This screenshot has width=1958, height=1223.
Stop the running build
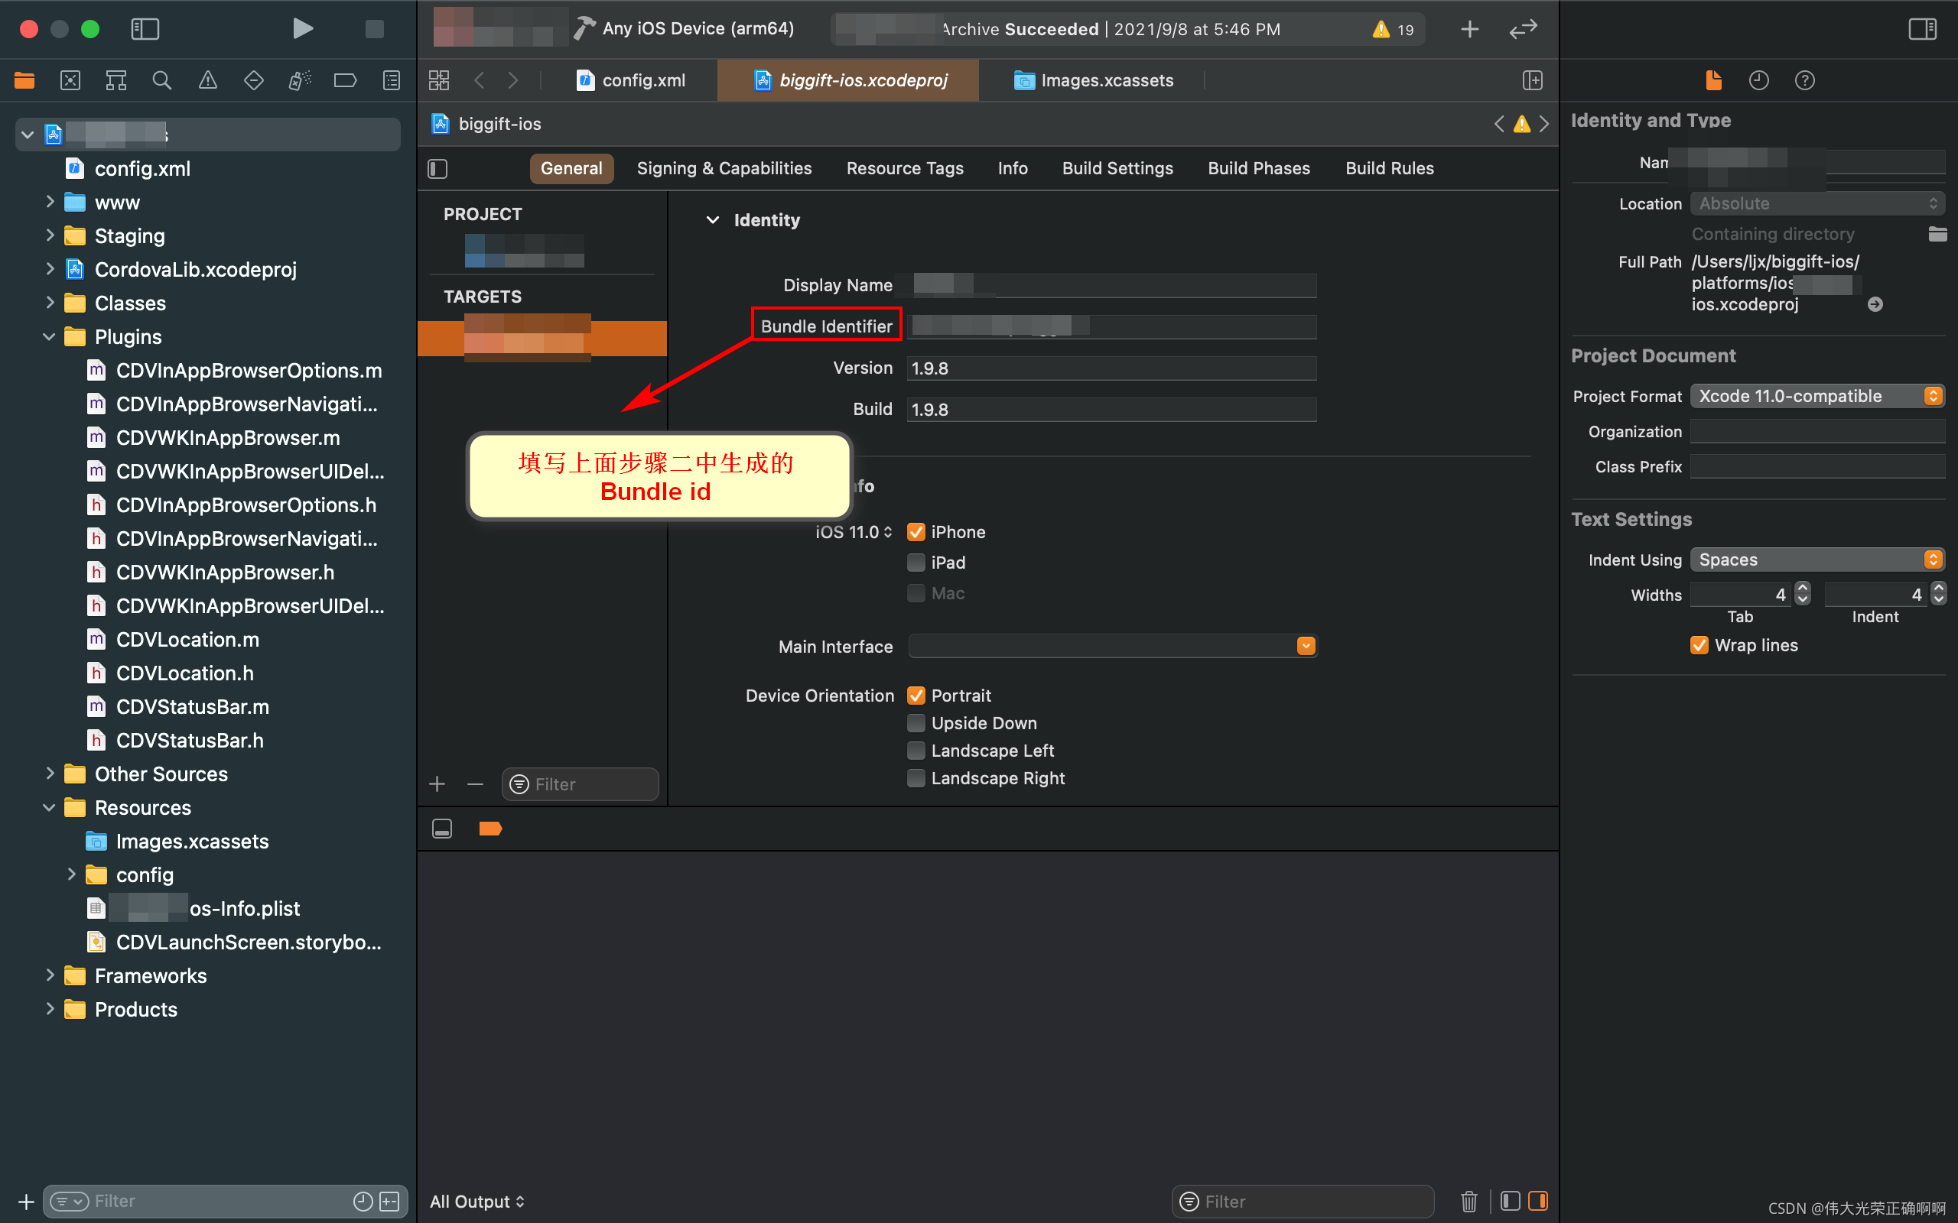click(x=374, y=29)
